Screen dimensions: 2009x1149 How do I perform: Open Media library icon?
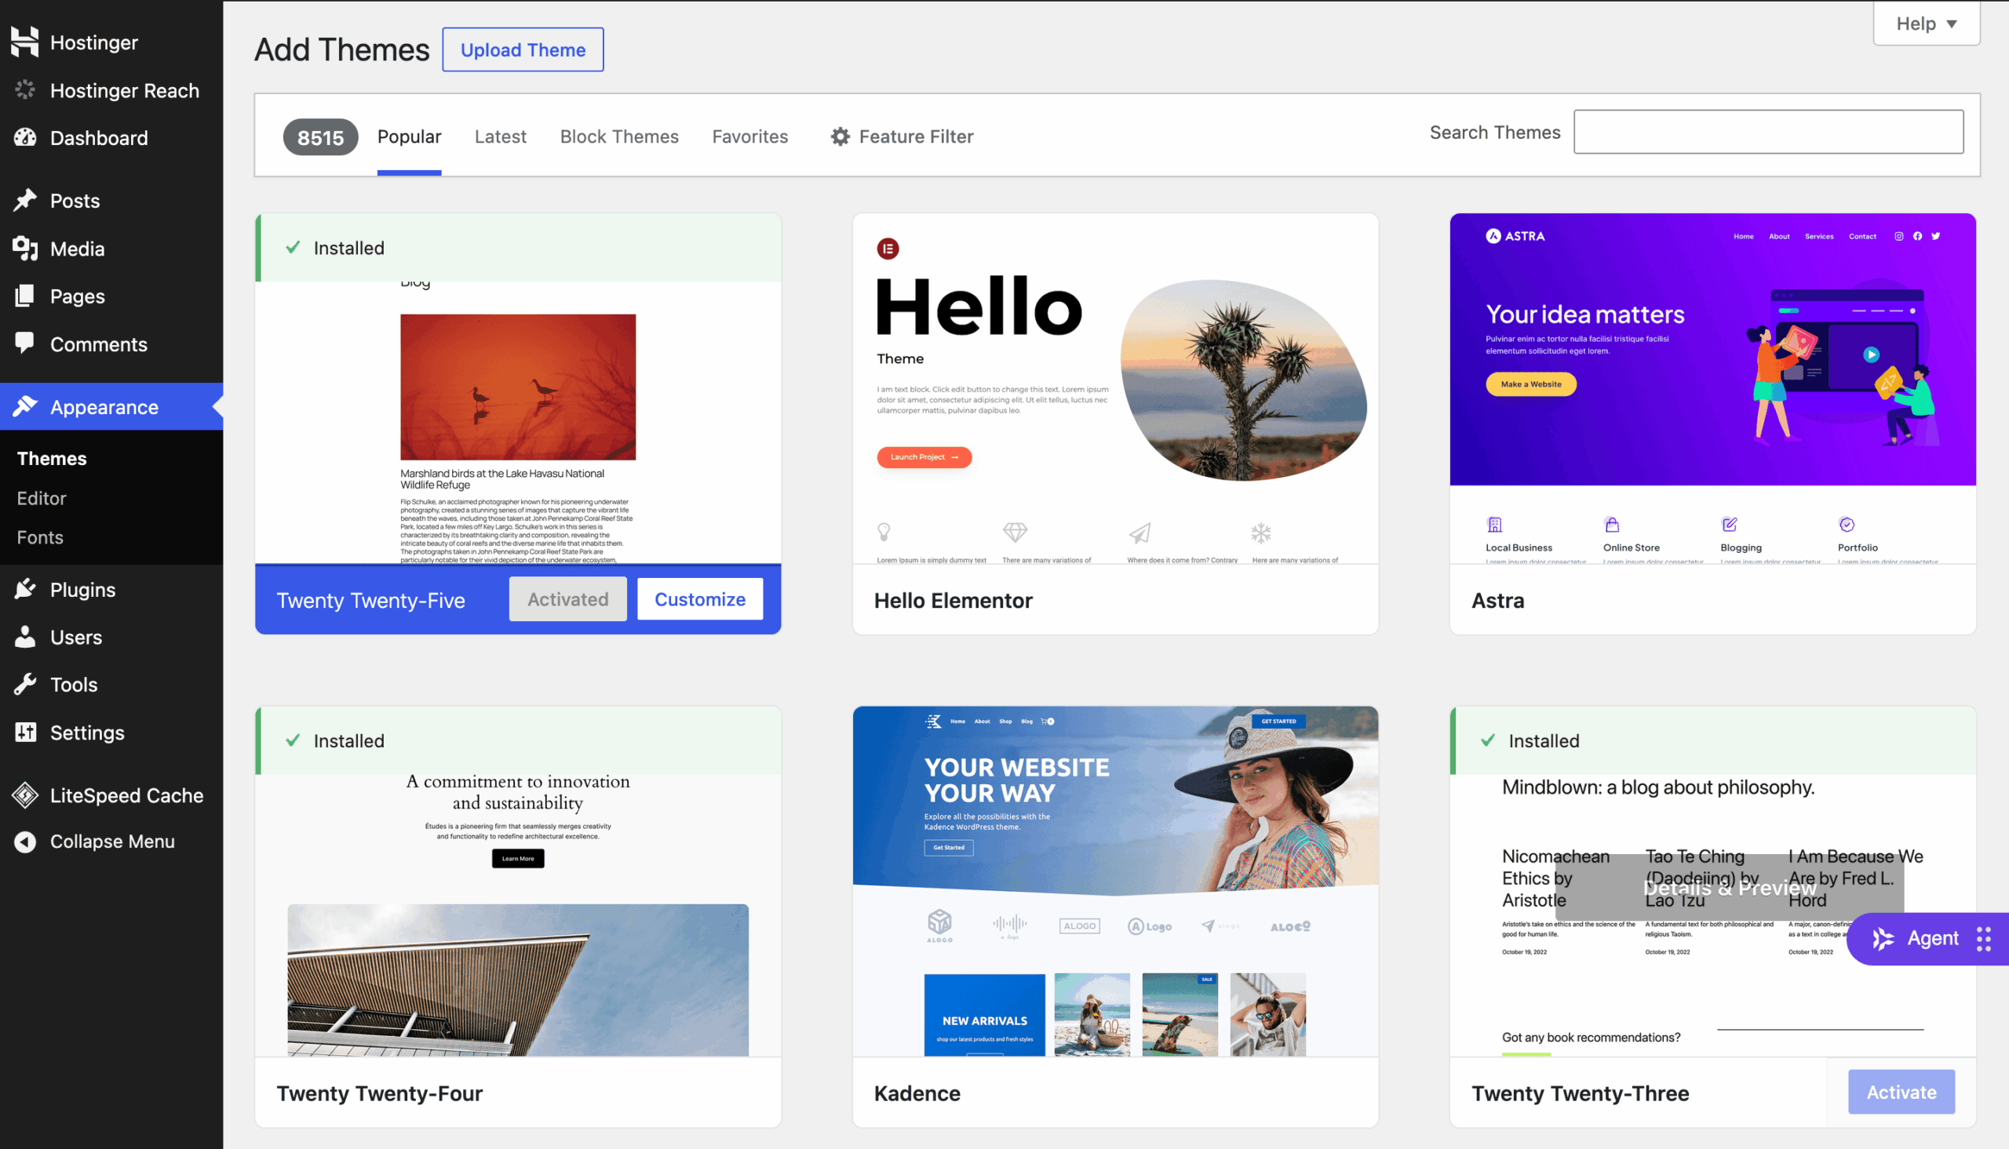coord(24,249)
